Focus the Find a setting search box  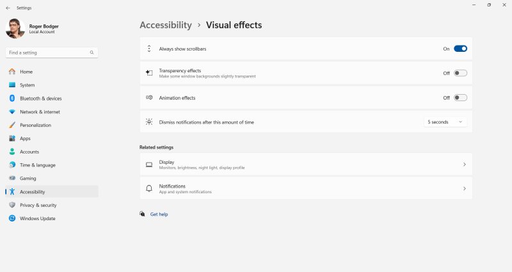52,52
